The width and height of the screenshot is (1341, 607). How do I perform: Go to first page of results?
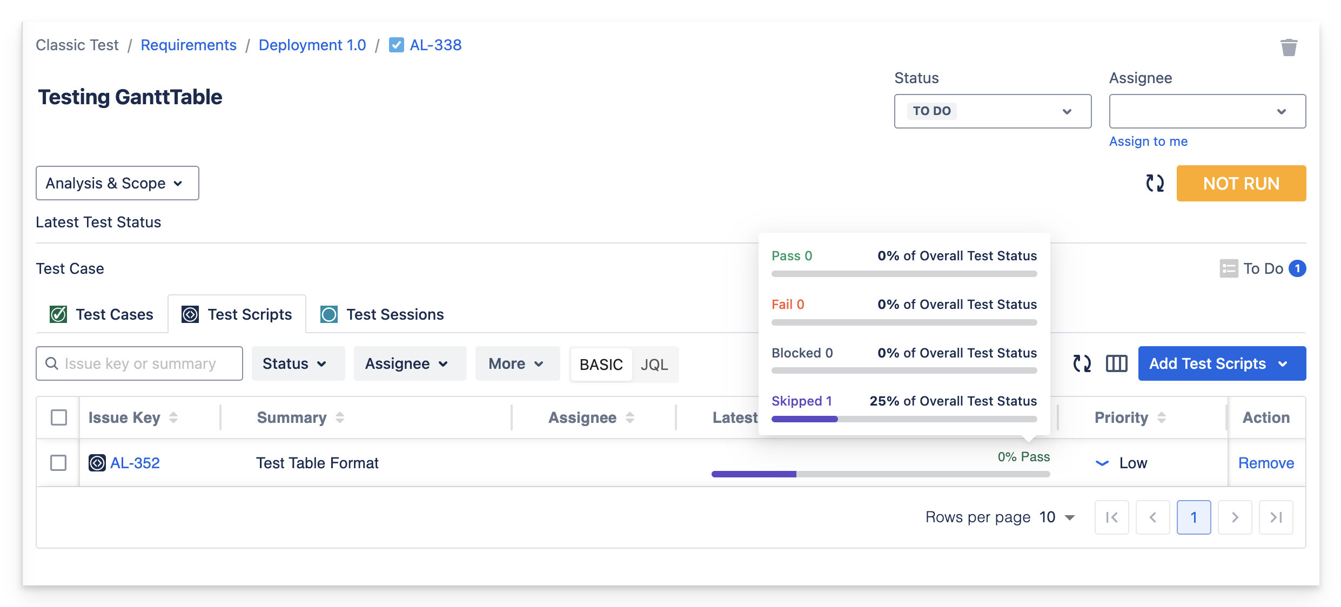click(1111, 517)
